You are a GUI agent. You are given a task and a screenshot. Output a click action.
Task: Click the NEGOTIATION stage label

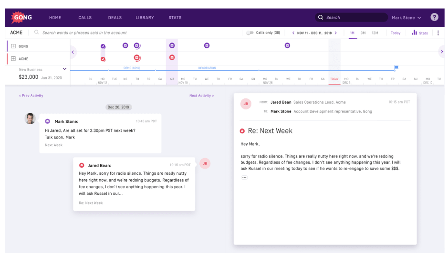point(207,68)
